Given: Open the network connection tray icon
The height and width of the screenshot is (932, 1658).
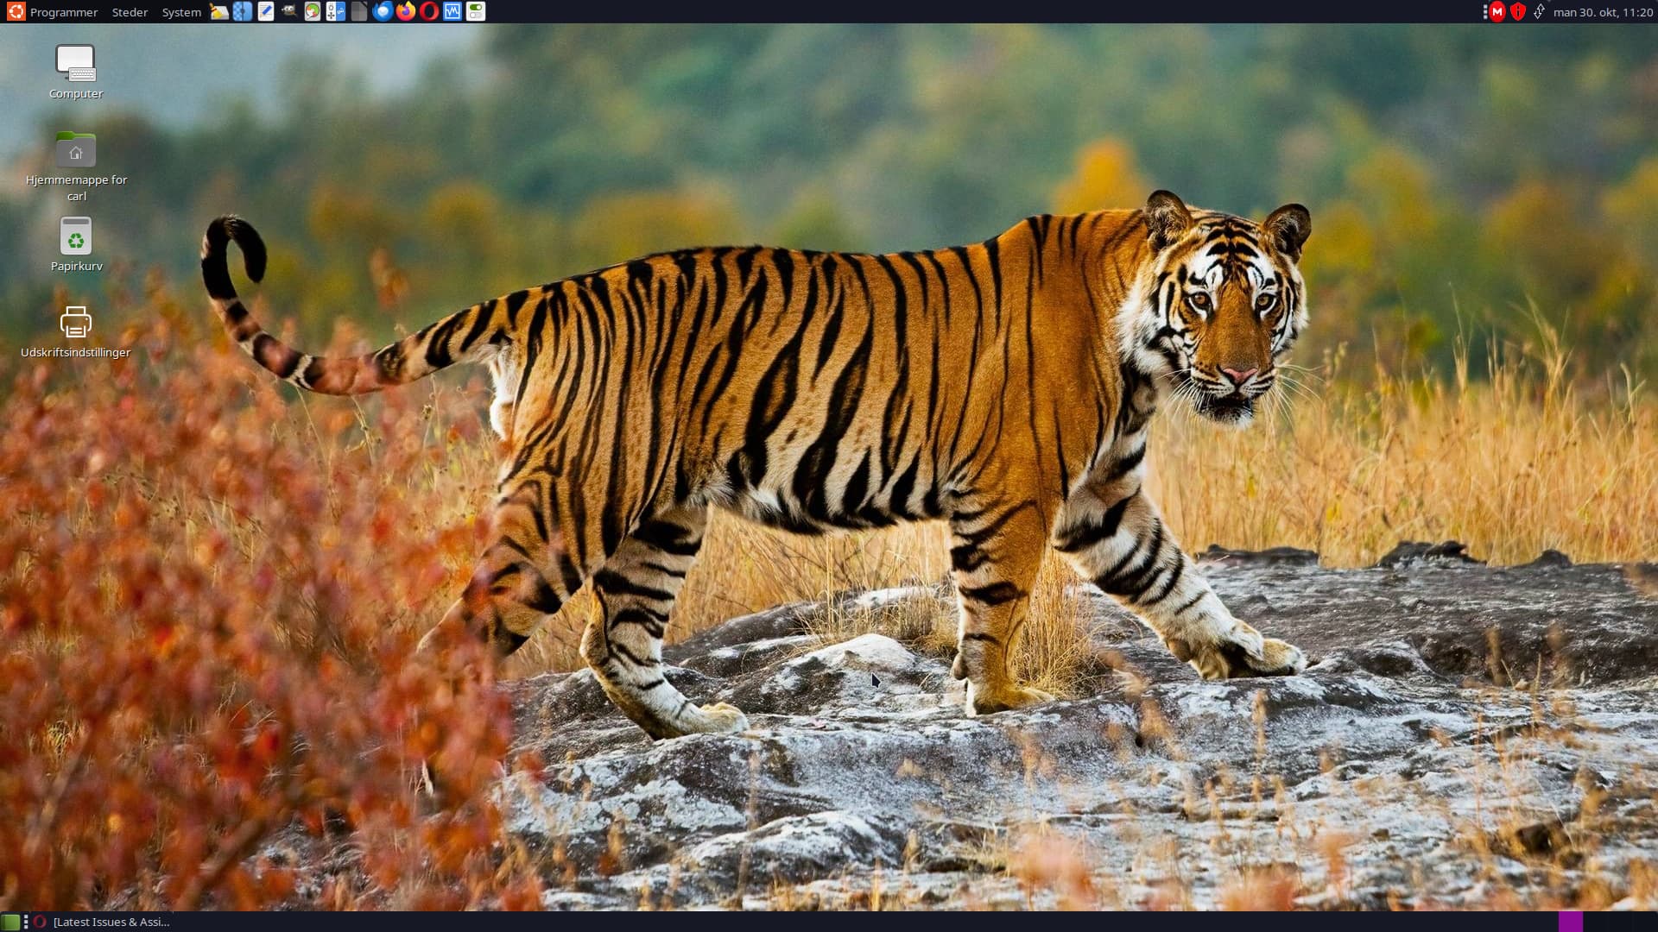Looking at the screenshot, I should click(1539, 12).
